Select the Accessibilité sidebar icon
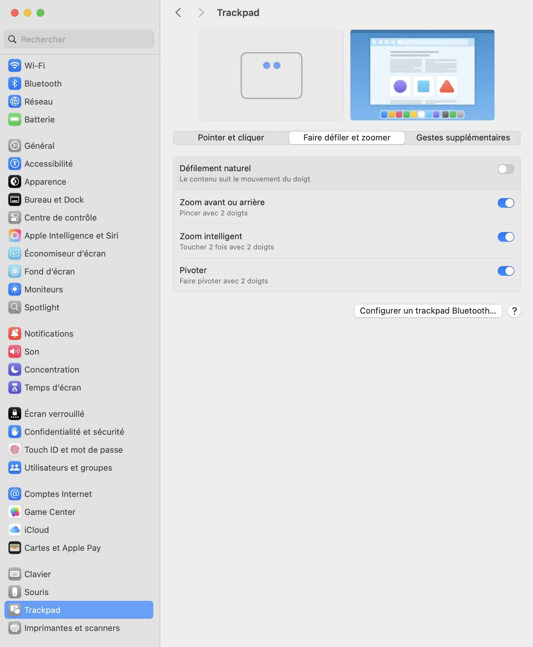533x647 pixels. click(15, 164)
